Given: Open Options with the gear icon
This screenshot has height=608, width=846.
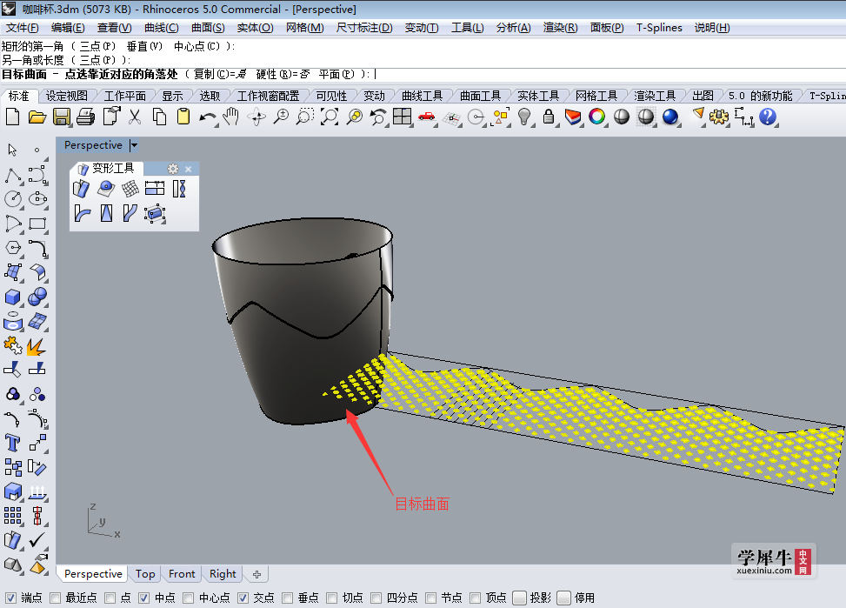Looking at the screenshot, I should (x=718, y=117).
